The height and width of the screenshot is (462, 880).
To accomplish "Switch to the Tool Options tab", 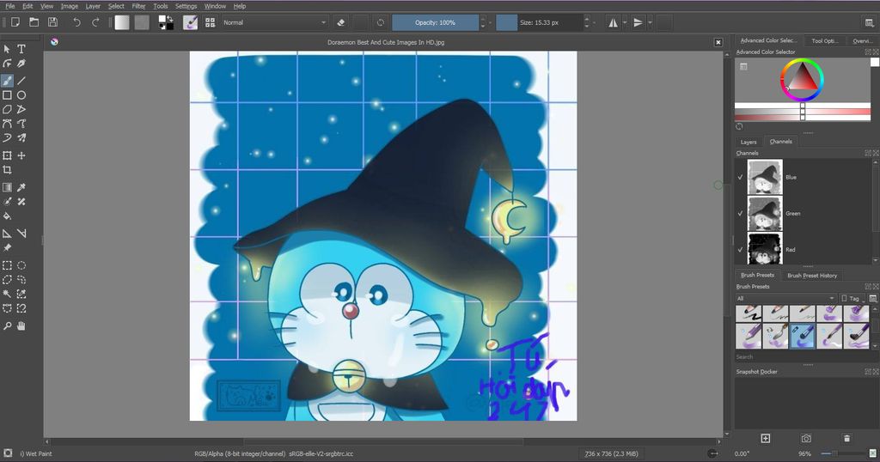I will 824,41.
